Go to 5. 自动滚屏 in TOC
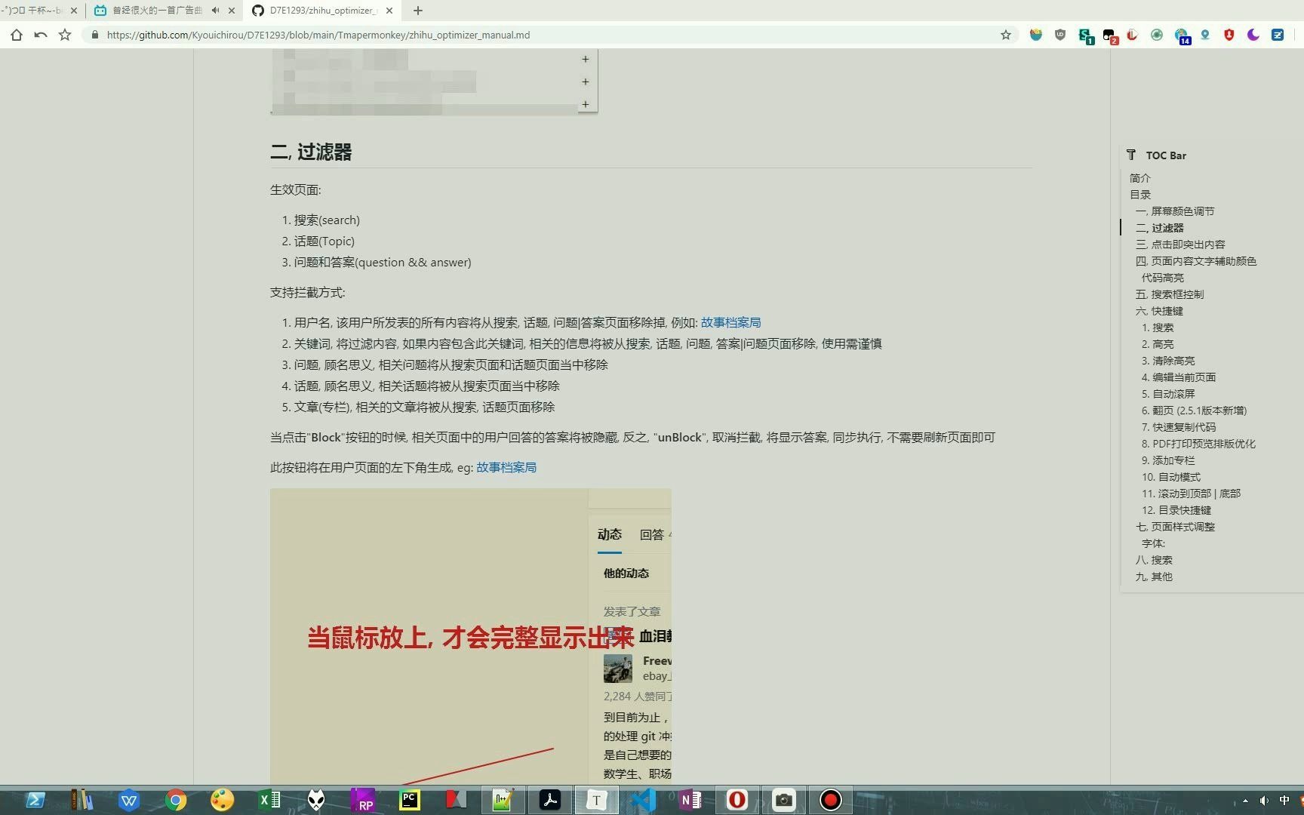The image size is (1304, 815). pyautogui.click(x=1168, y=394)
